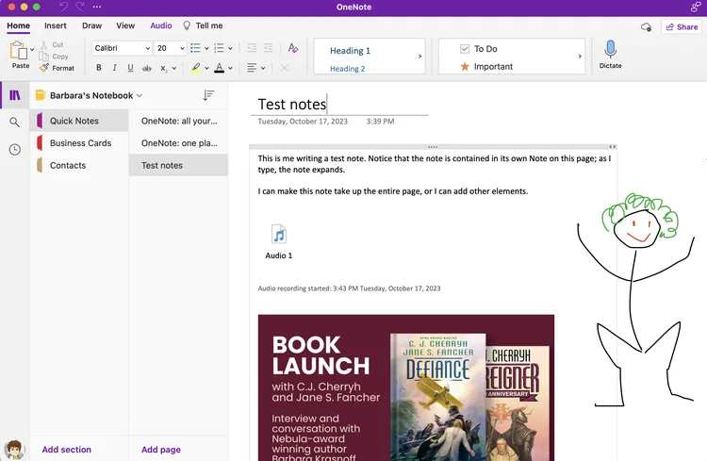Image resolution: width=707 pixels, height=461 pixels.
Task: Click the Dictate microphone icon
Action: point(610,50)
